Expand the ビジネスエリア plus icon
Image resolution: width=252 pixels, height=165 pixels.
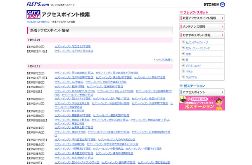click(x=183, y=65)
